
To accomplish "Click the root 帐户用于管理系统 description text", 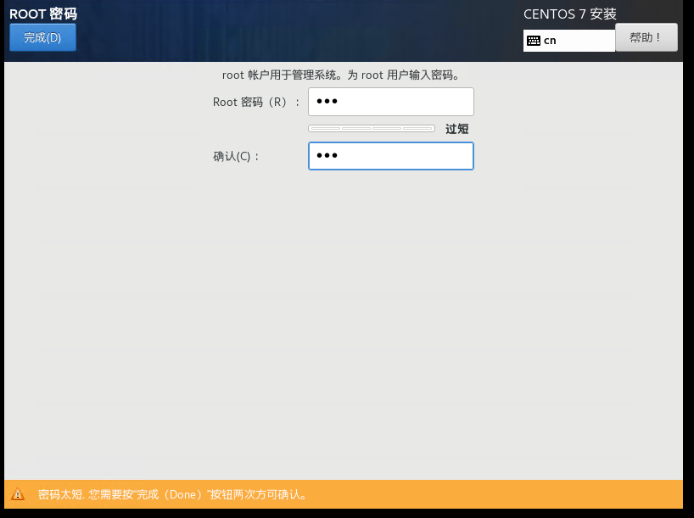I will (x=342, y=75).
